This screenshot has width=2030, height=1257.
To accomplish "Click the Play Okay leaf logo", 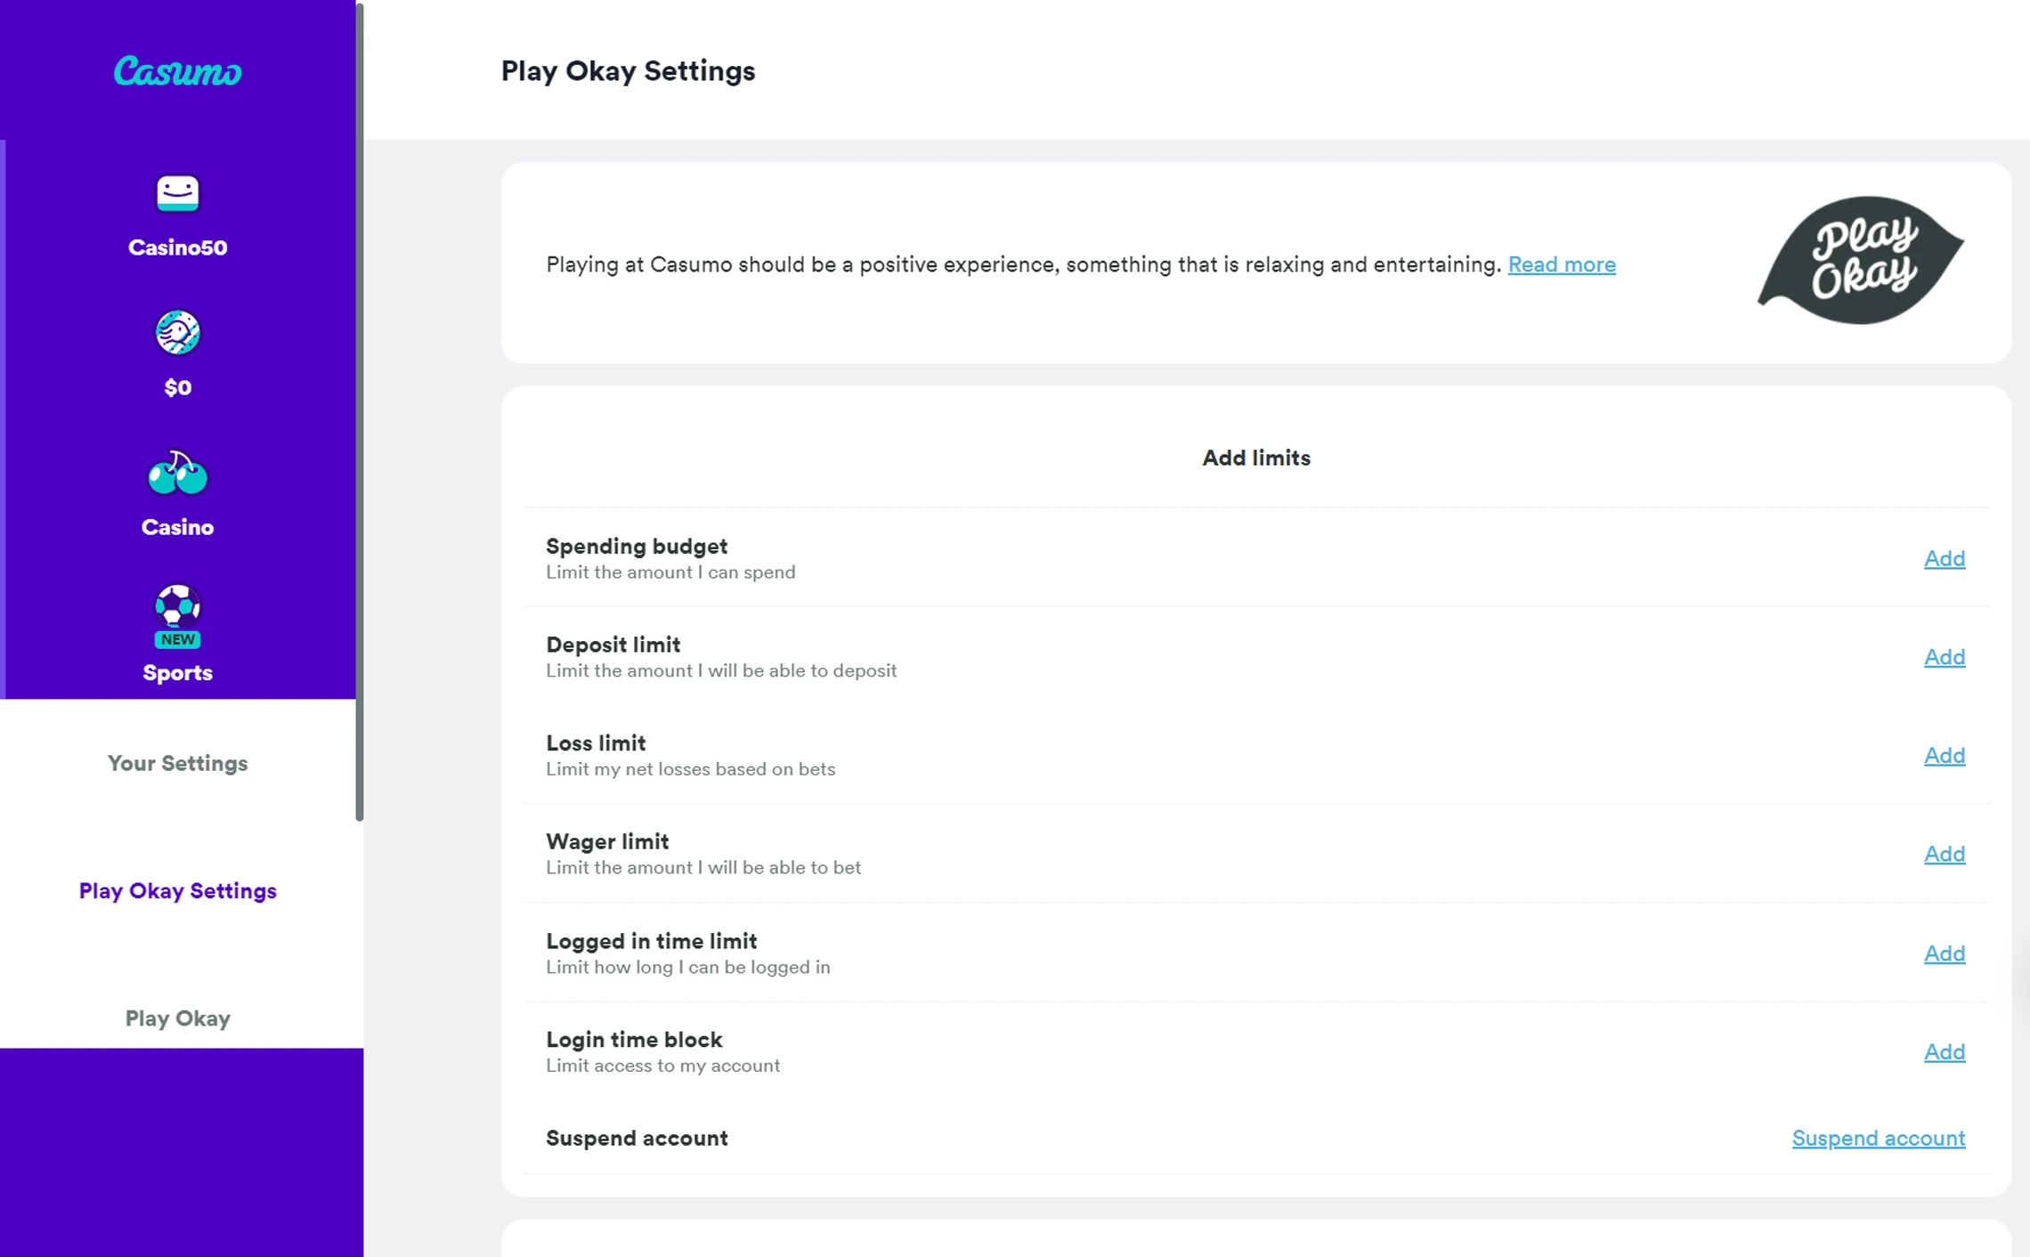I will (1860, 261).
